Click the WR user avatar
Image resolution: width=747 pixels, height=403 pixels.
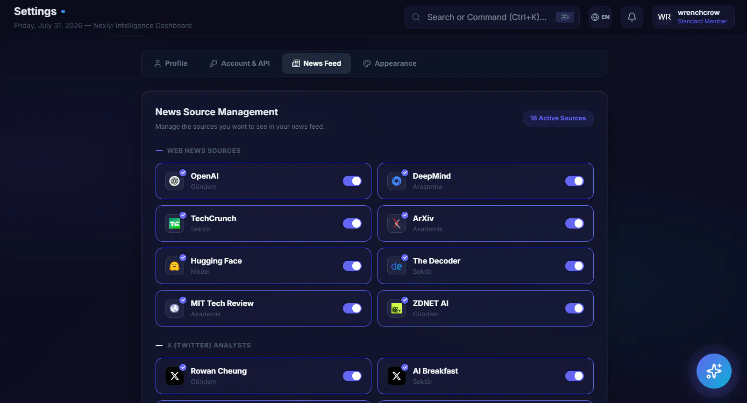click(x=664, y=17)
